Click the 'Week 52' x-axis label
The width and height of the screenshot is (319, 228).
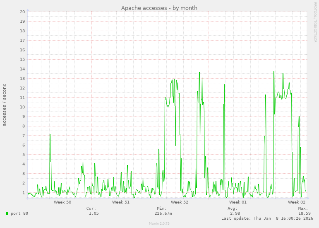click(x=180, y=202)
